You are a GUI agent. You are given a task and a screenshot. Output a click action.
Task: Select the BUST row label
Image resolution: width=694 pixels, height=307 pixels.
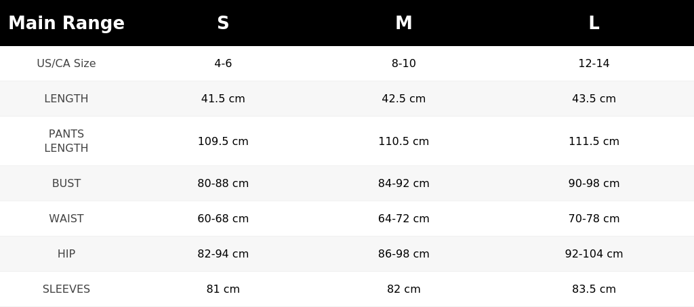[66, 183]
